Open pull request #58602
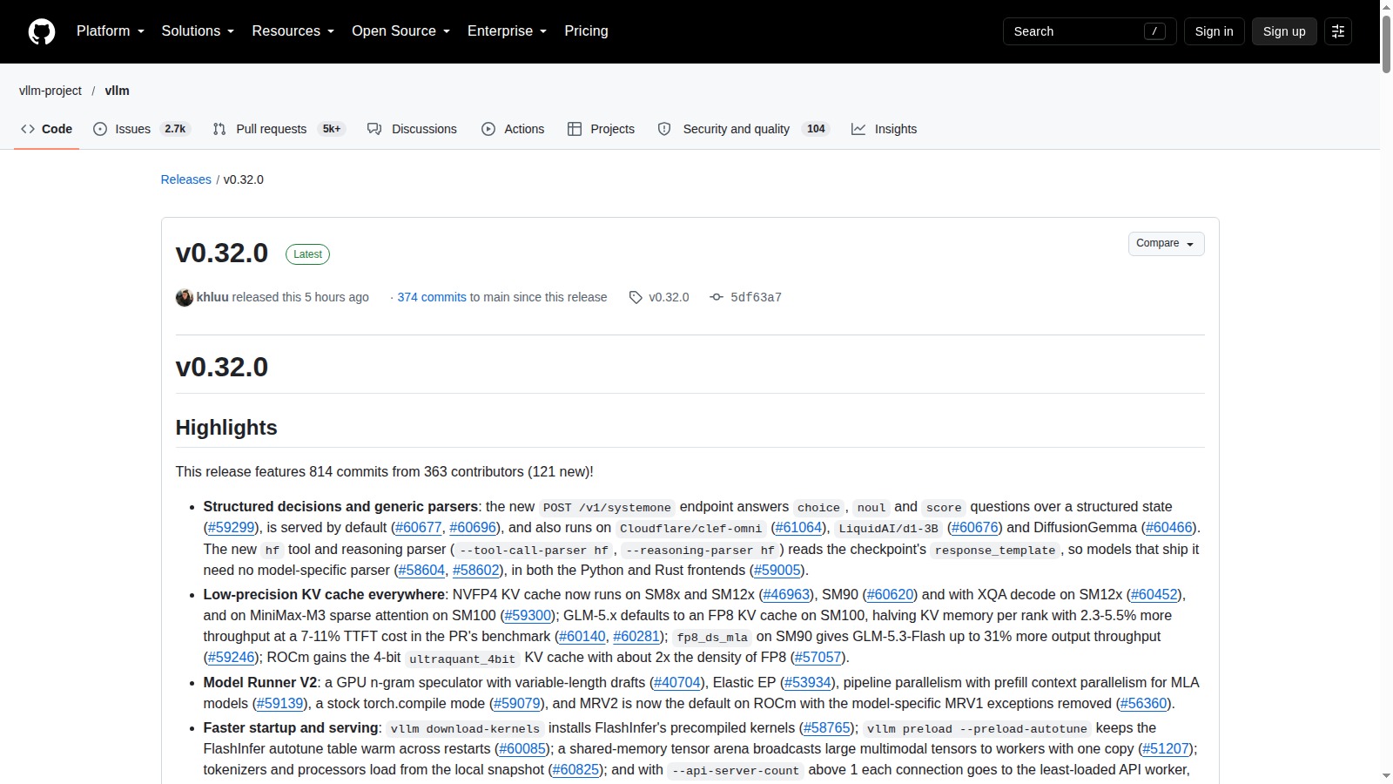The width and height of the screenshot is (1393, 784). tap(476, 571)
